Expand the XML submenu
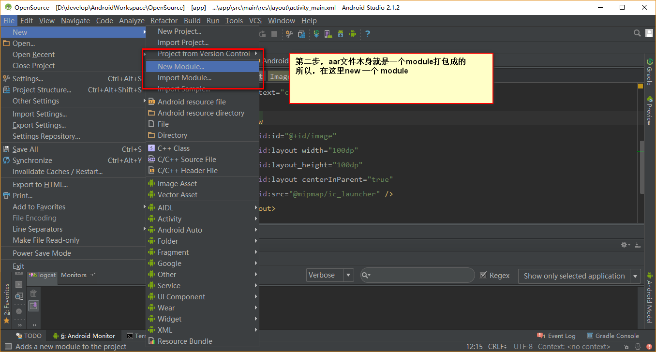 point(203,330)
